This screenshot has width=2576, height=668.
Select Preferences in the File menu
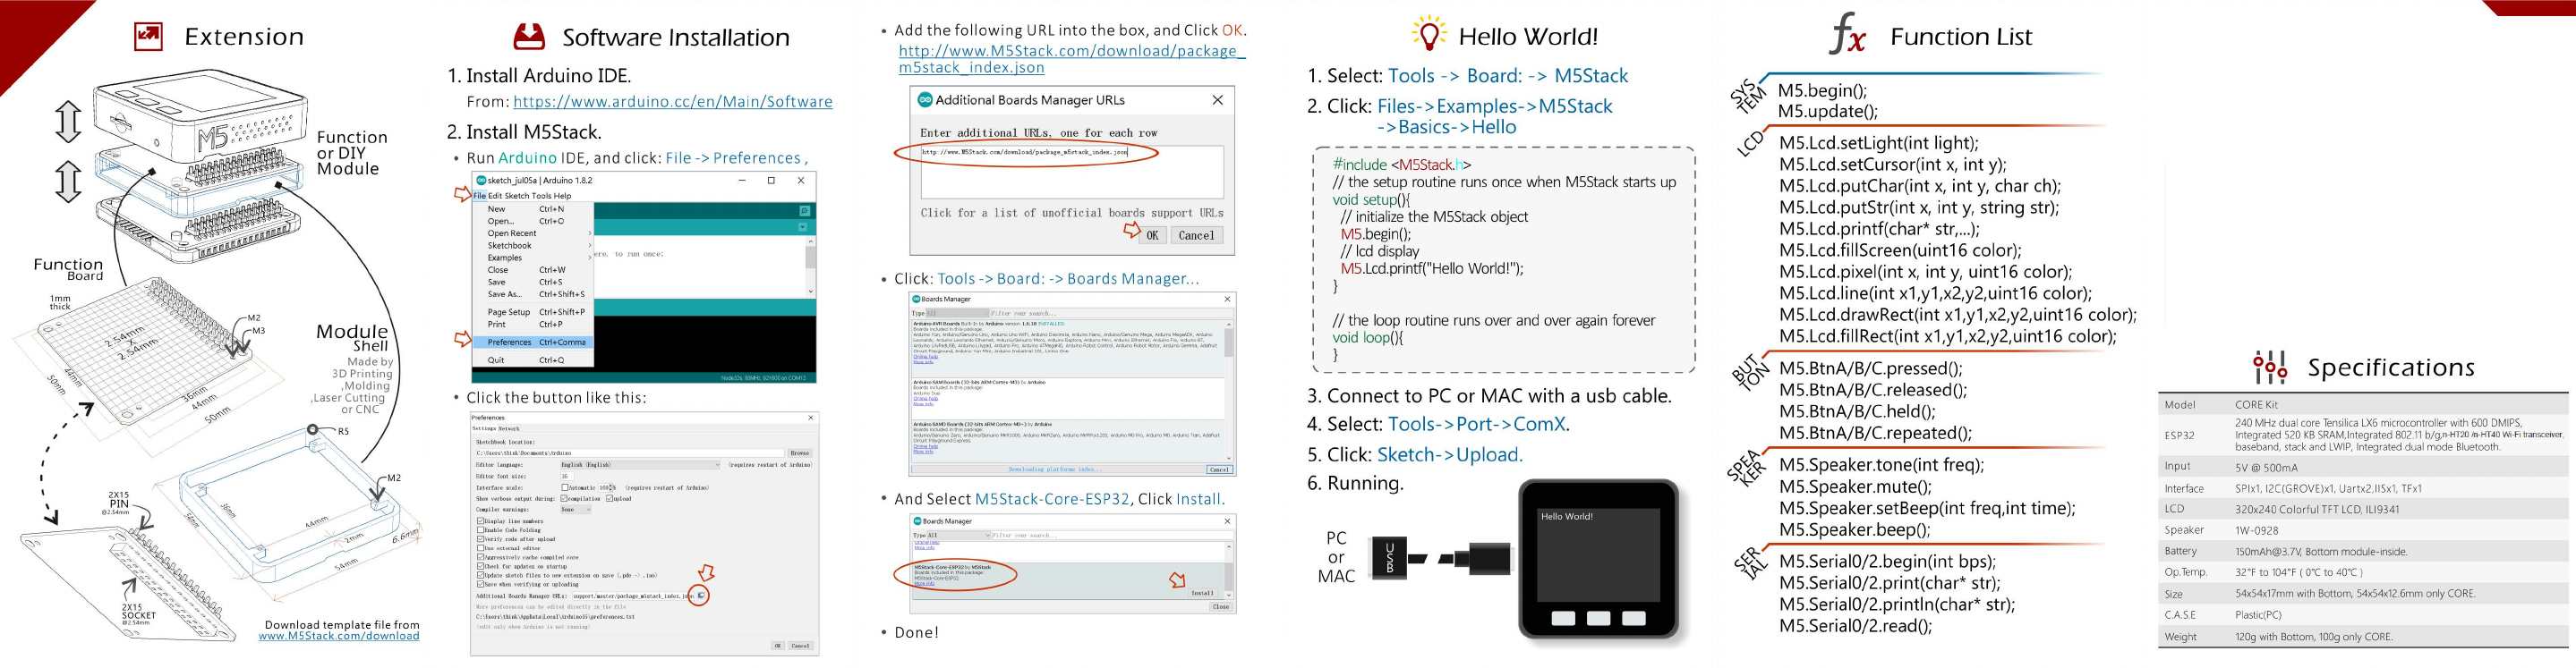pyautogui.click(x=533, y=342)
